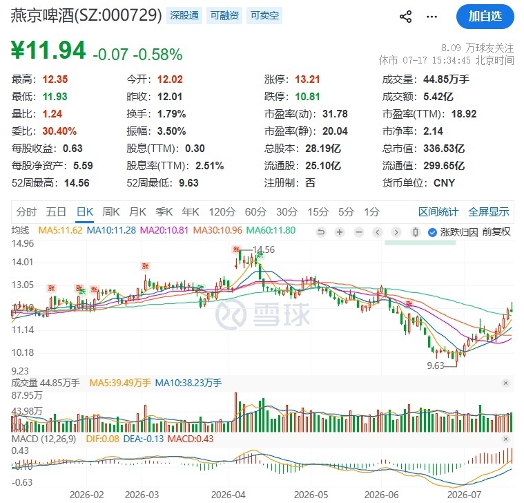The image size is (524, 503).
Task: Click the DIF:0.08 value
Action: tap(102, 439)
